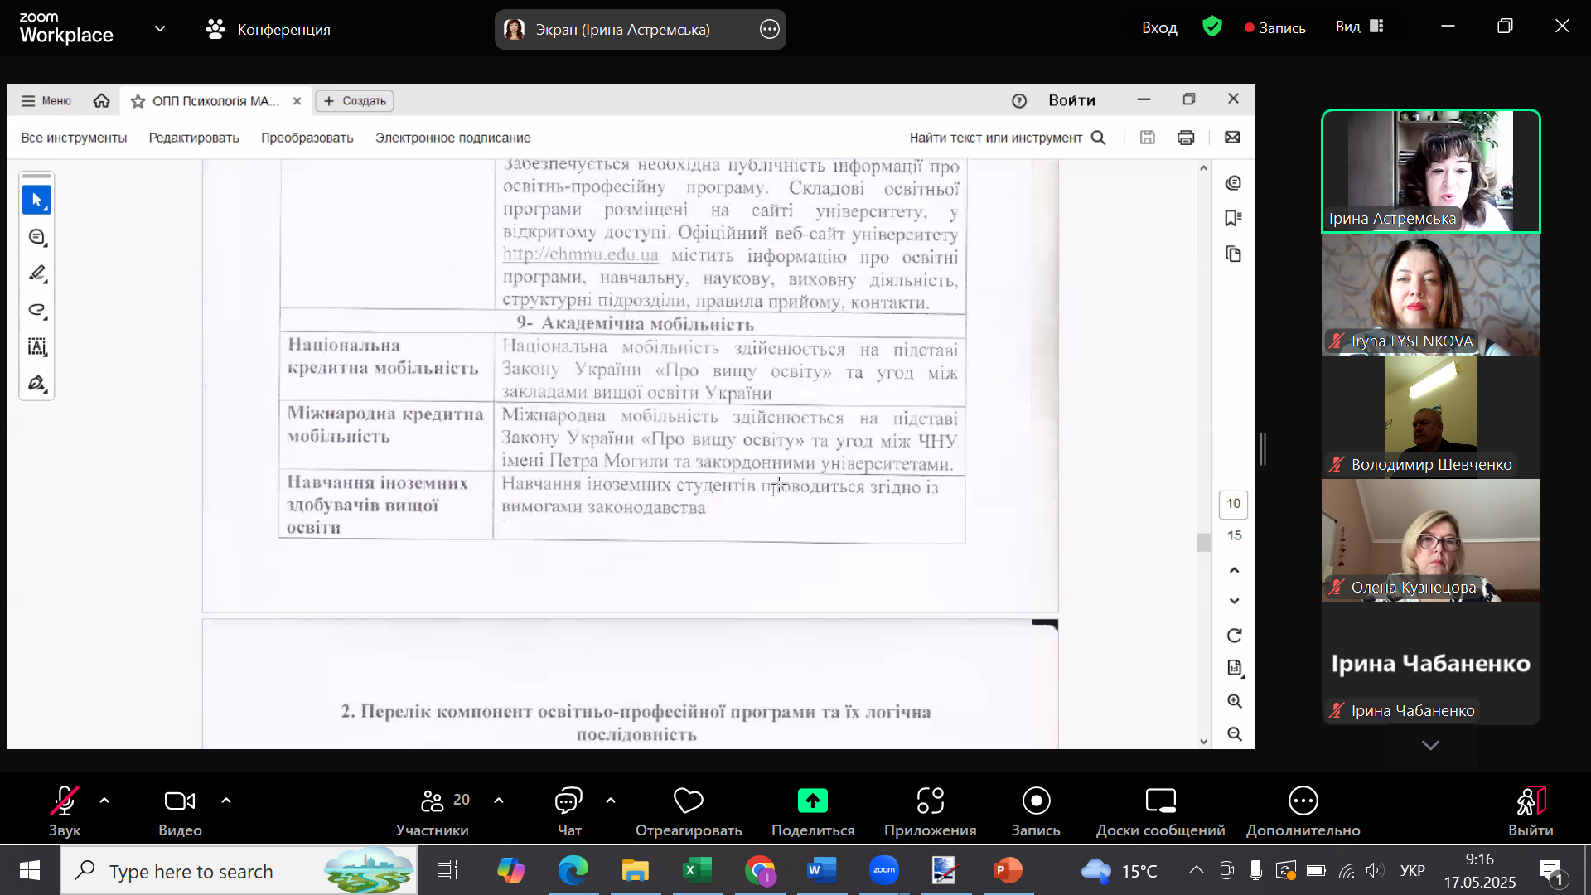The width and height of the screenshot is (1591, 895).
Task: Click shared screen options ellipsis button
Action: [x=769, y=30]
